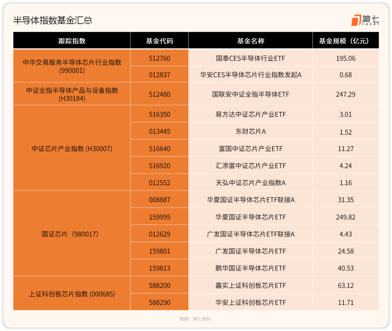The width and height of the screenshot is (392, 331).
Task: Click the 制图：简七读财 footer credit
Action: click(x=195, y=319)
